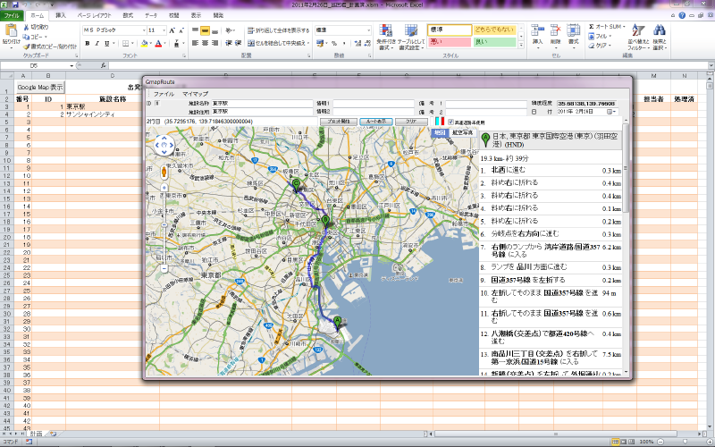Toggle the 高速道路を使用 highway checkbox

(450, 121)
